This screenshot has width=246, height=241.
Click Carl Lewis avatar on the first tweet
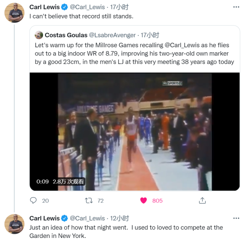click(15, 13)
